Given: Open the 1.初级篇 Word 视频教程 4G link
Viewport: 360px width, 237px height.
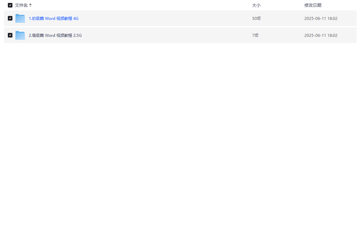Looking at the screenshot, I should click(x=54, y=19).
